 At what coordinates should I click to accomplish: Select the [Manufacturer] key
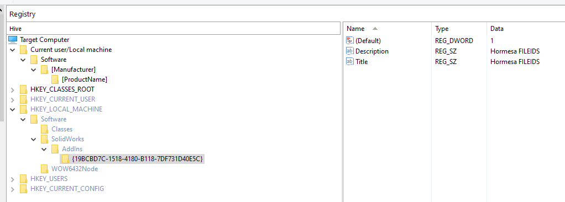click(74, 70)
